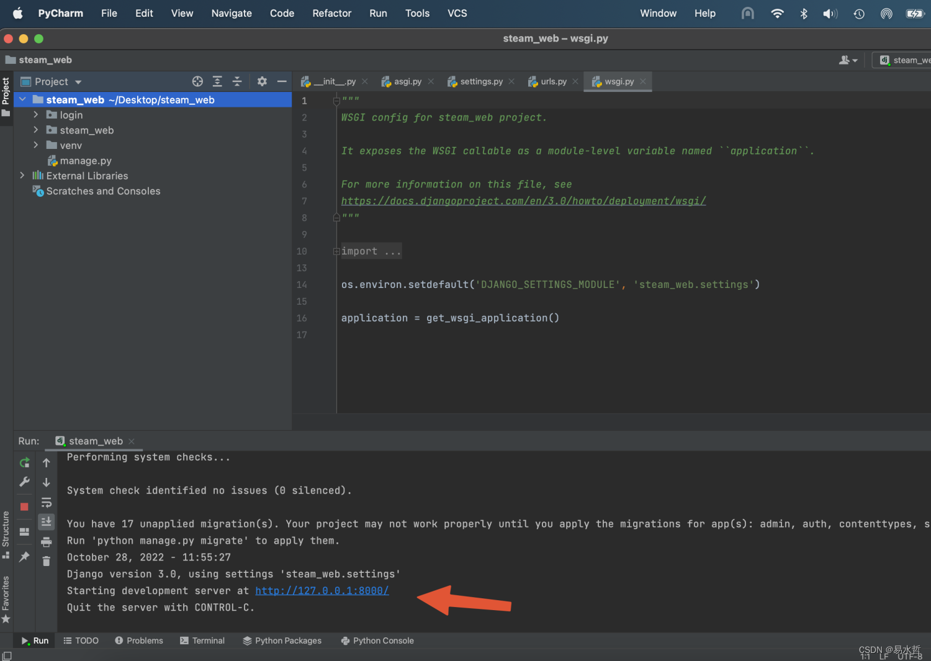Open the Tools menu
Viewport: 931px width, 661px height.
pos(417,13)
